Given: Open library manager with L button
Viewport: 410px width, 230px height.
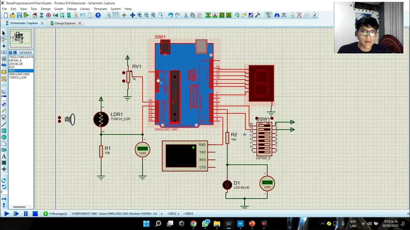Looking at the screenshot, I should tap(15, 52).
